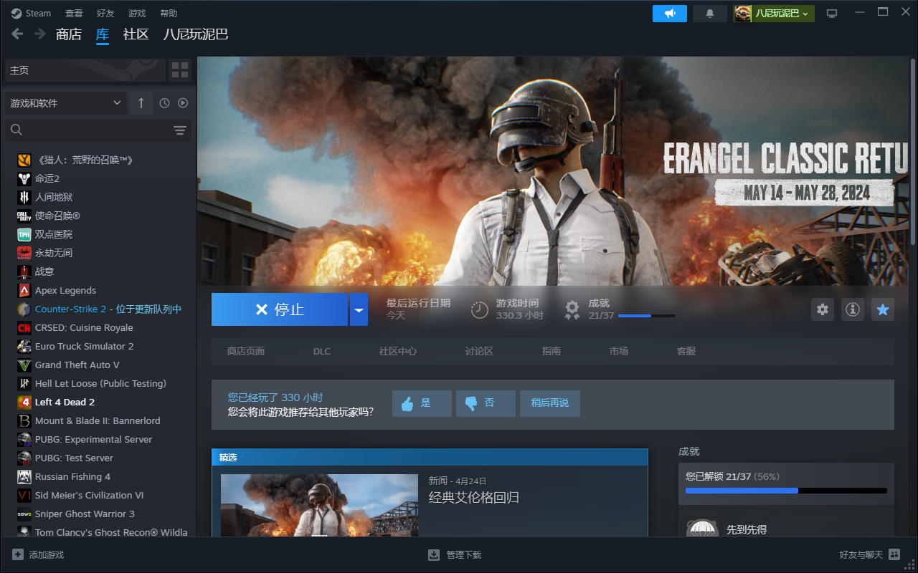
Task: Open the 社区 tab
Action: [136, 34]
